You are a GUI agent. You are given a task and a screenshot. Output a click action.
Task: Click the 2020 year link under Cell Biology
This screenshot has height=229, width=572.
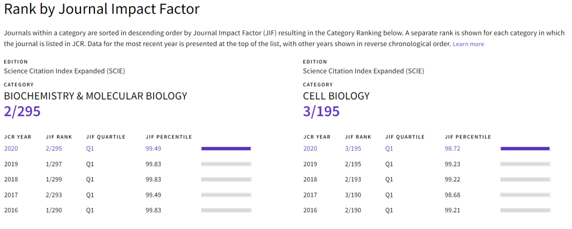tap(310, 149)
